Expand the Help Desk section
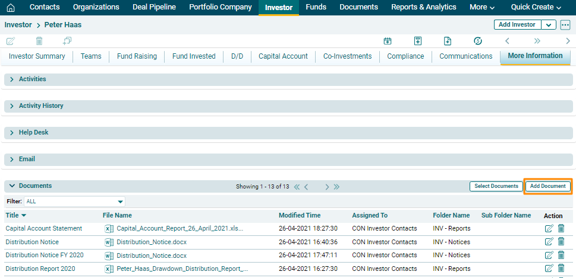 (x=12, y=133)
